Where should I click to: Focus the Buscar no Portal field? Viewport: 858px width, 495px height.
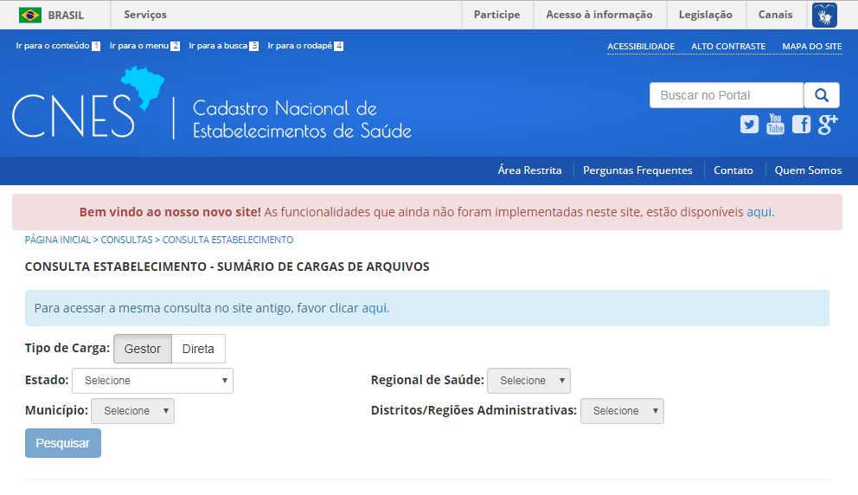tap(727, 95)
